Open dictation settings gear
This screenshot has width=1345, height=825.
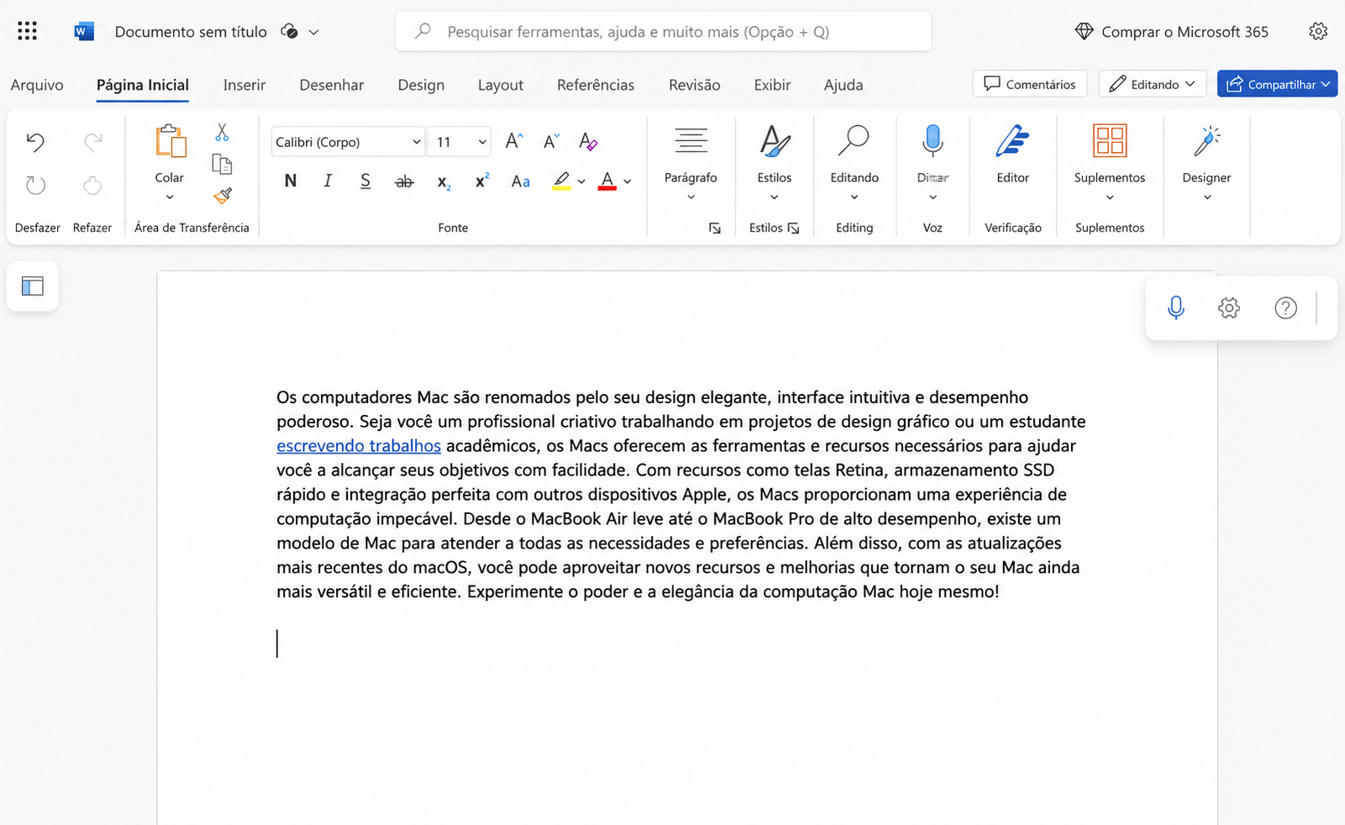tap(1229, 307)
